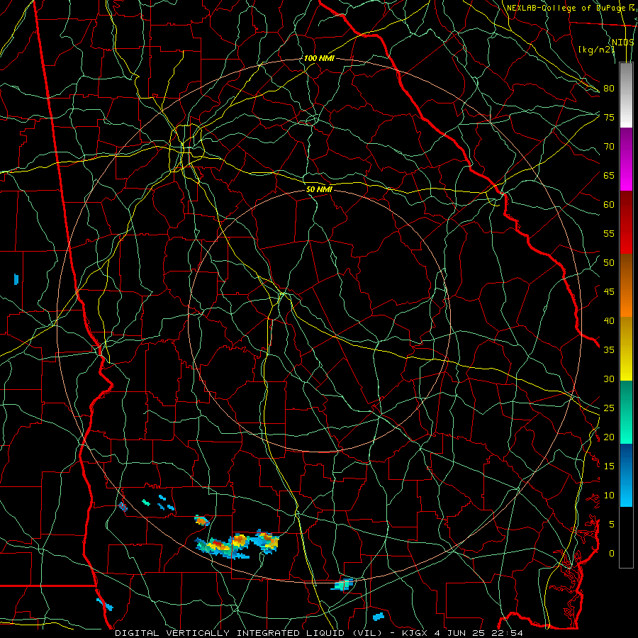Click the small blue echo at bottom center
The image size is (638, 638).
pos(379,617)
